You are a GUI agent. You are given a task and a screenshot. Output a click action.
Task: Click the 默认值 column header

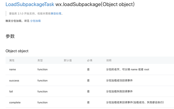click(x=68, y=61)
